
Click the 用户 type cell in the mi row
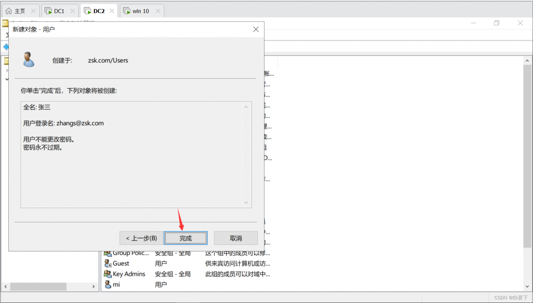(161, 285)
